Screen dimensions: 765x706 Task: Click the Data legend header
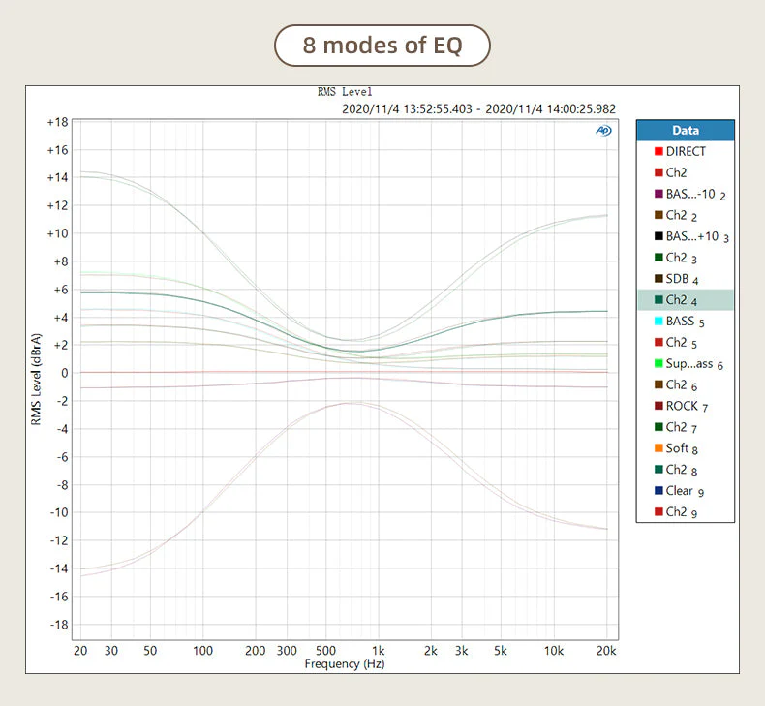pos(686,131)
